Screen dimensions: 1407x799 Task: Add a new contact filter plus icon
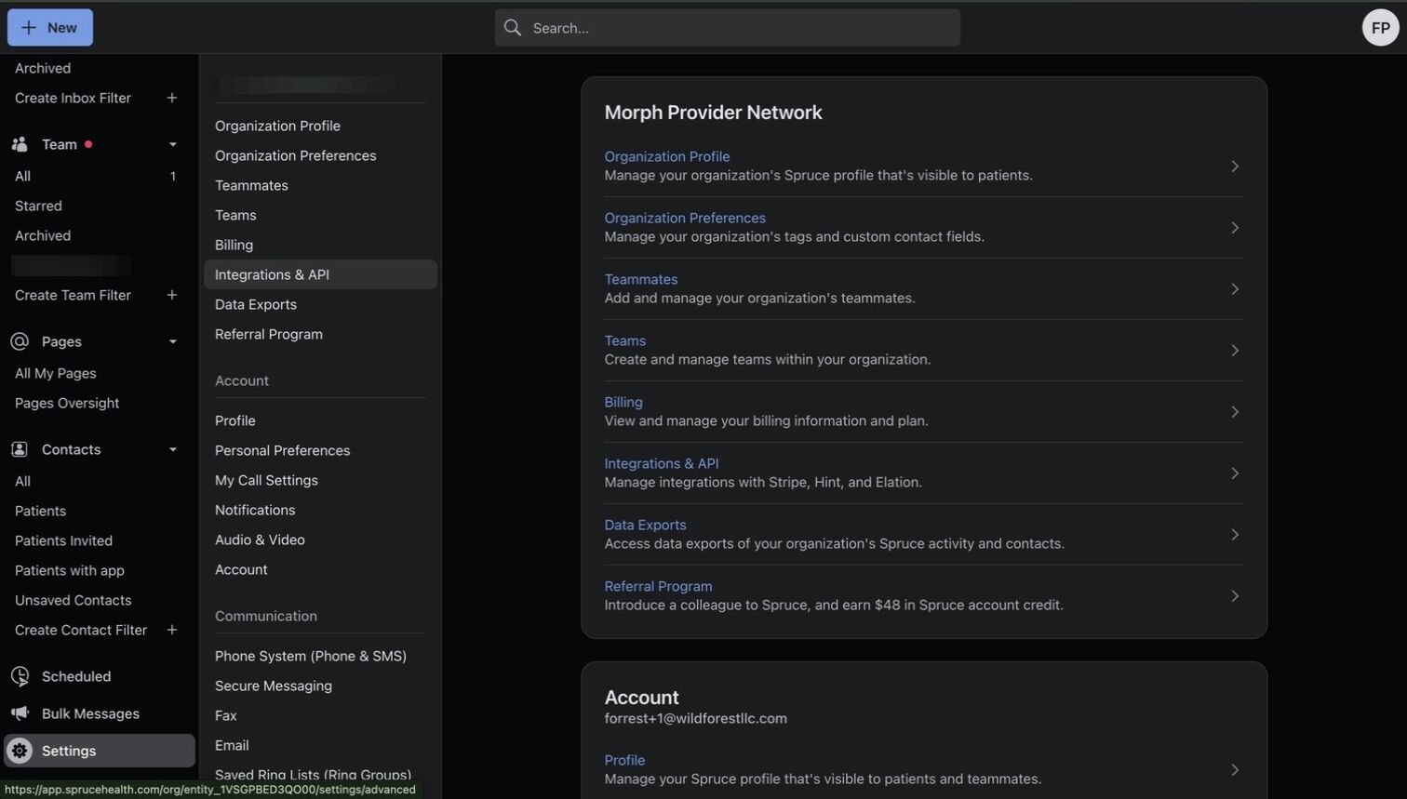pyautogui.click(x=172, y=630)
